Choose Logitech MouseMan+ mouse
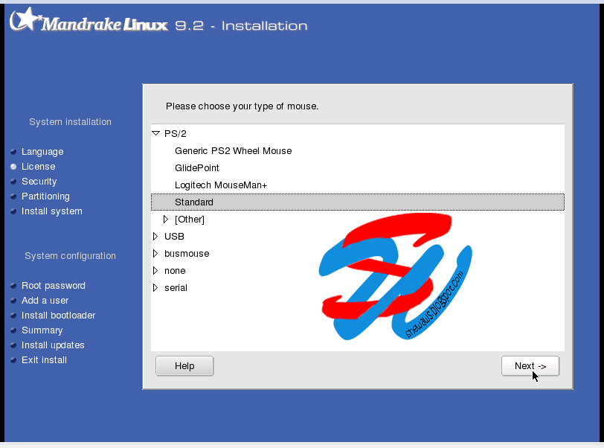 click(x=221, y=185)
